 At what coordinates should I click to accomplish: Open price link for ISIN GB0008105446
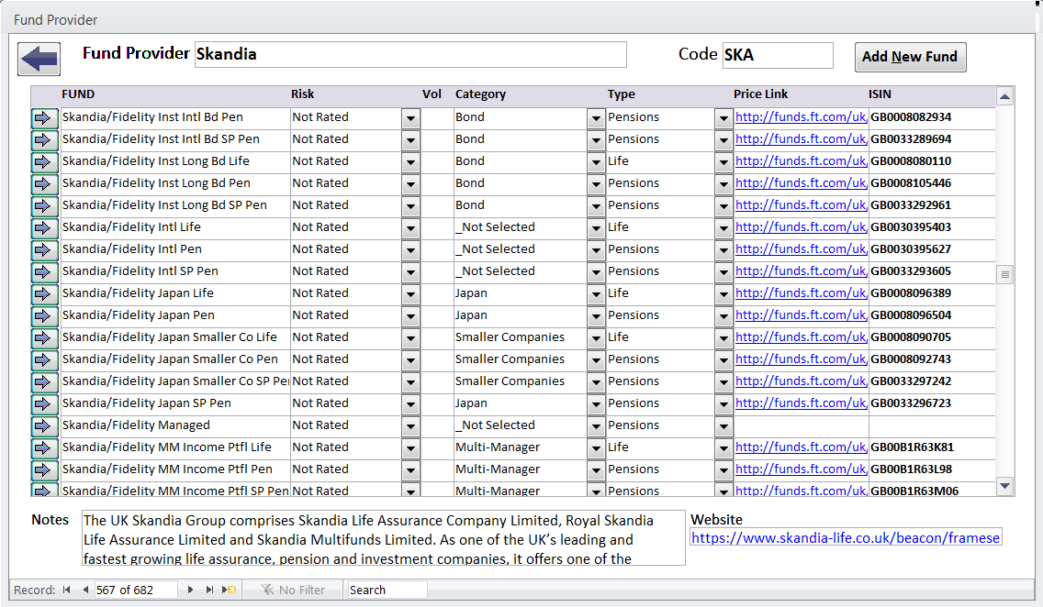pyautogui.click(x=801, y=183)
